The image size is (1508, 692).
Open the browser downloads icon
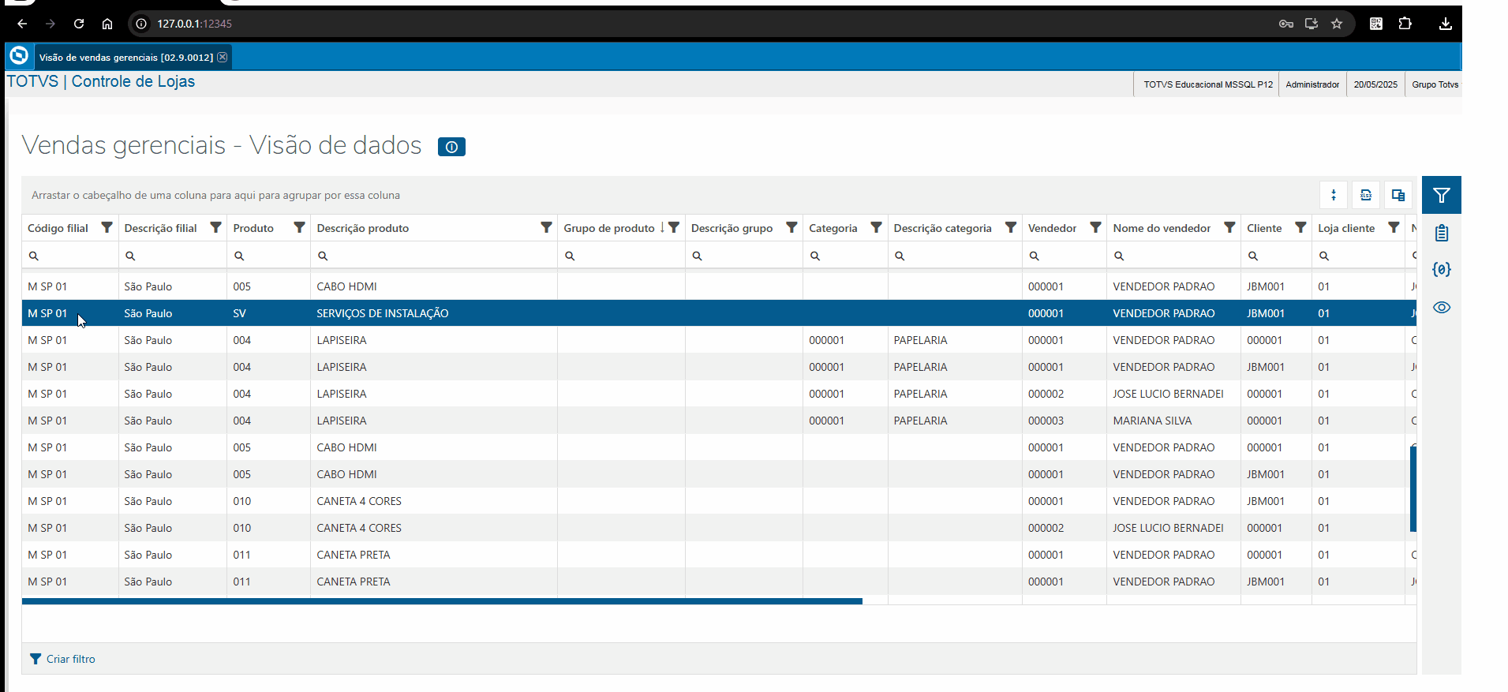click(x=1446, y=24)
